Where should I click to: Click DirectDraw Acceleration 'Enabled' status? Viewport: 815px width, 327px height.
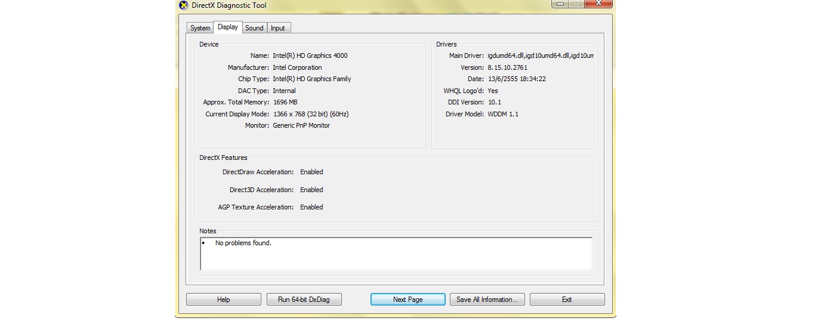pyautogui.click(x=311, y=172)
